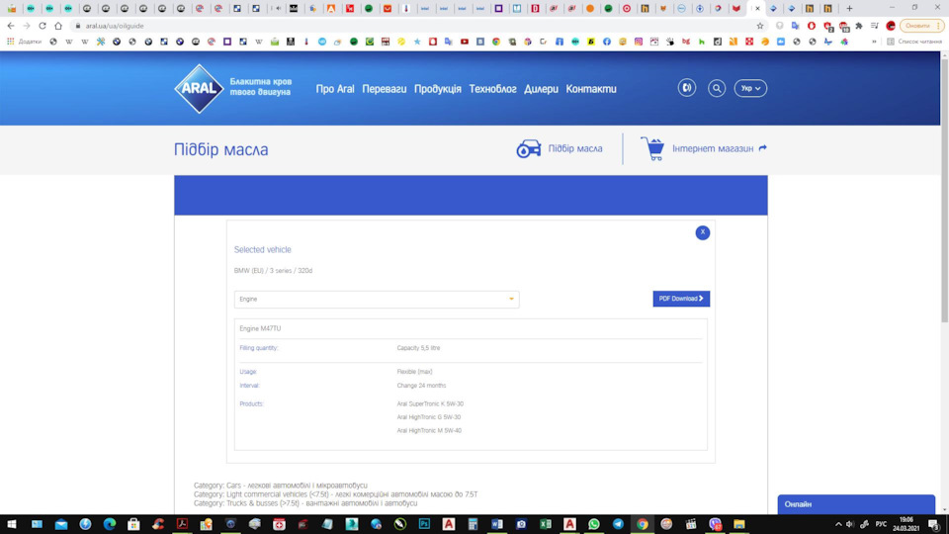949x534 pixels.
Task: Open the Про Aral menu
Action: point(335,89)
